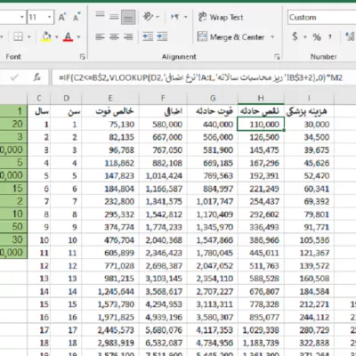Open Font settings dialog launcher

(x=83, y=57)
